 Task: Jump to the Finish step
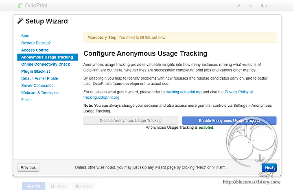[26, 100]
